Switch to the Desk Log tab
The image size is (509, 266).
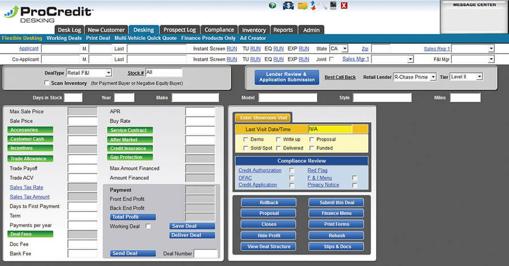pos(69,30)
